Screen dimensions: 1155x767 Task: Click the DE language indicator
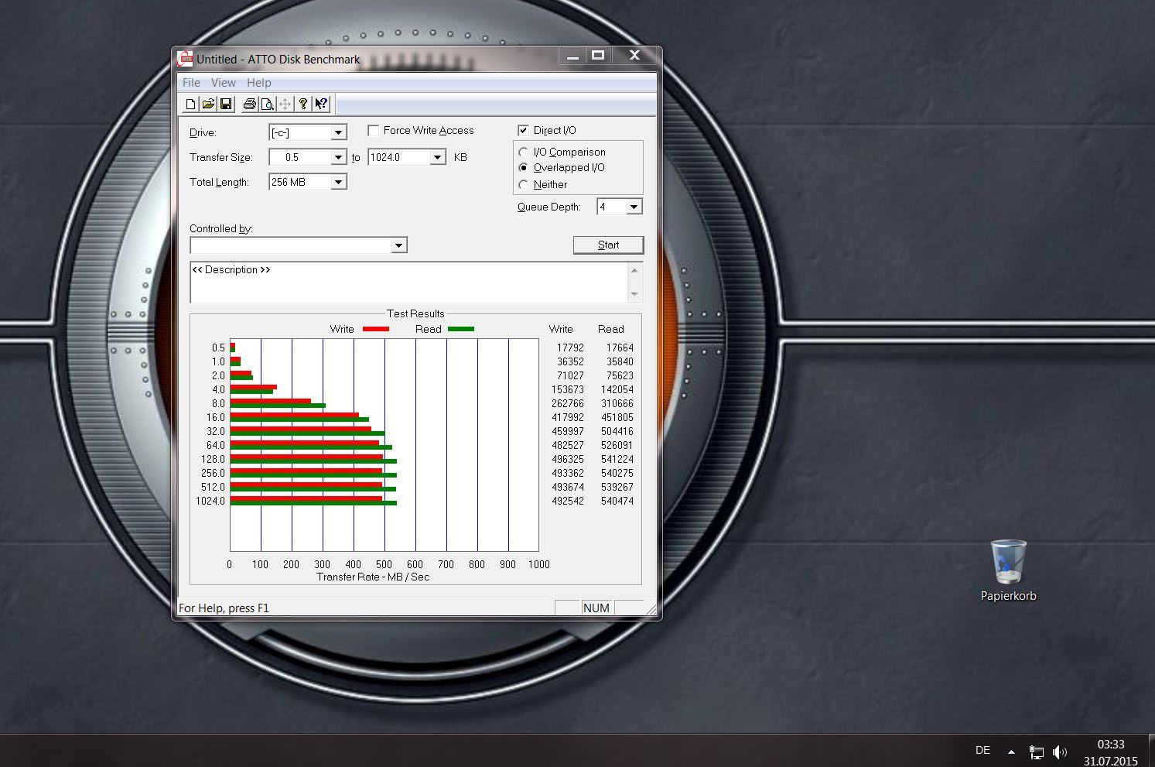982,750
